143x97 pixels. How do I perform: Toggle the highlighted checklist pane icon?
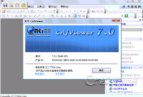(x=75, y=16)
